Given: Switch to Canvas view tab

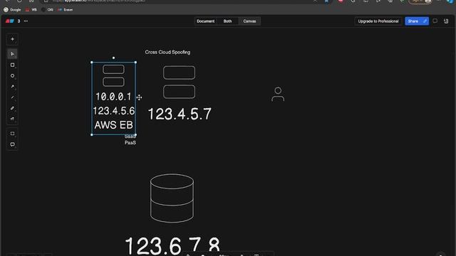Looking at the screenshot, I should click(x=249, y=21).
